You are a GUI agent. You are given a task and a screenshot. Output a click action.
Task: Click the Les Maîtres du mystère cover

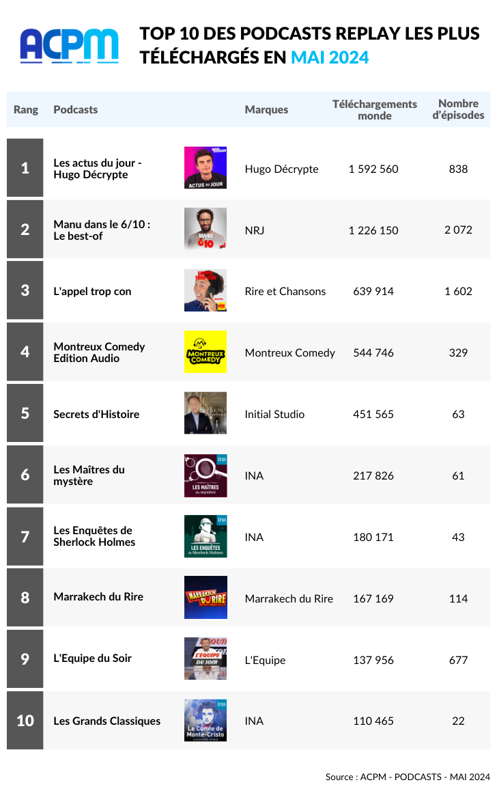(205, 475)
